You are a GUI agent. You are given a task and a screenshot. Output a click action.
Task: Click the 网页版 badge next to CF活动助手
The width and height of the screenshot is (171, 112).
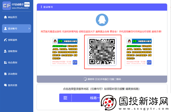27,4
